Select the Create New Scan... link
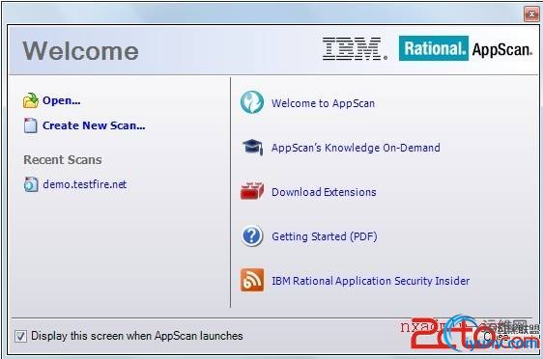 (x=94, y=125)
